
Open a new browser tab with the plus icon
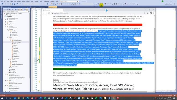[x=65, y=10]
